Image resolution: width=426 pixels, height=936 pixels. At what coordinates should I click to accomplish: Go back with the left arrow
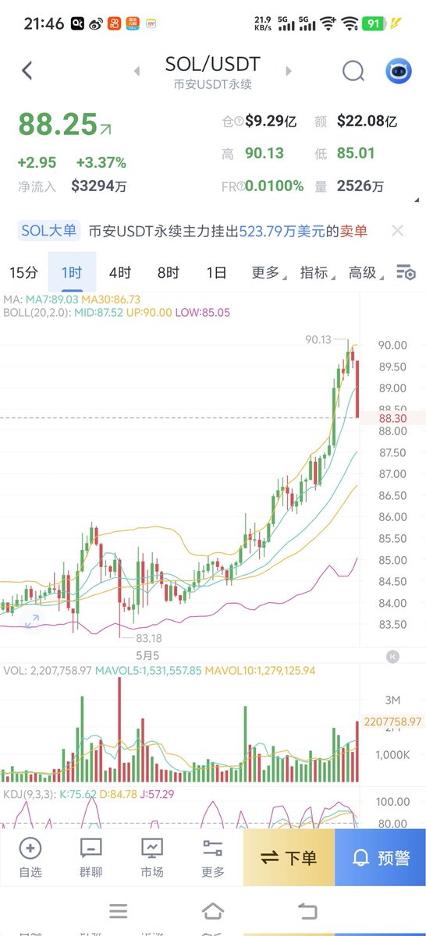(x=27, y=70)
